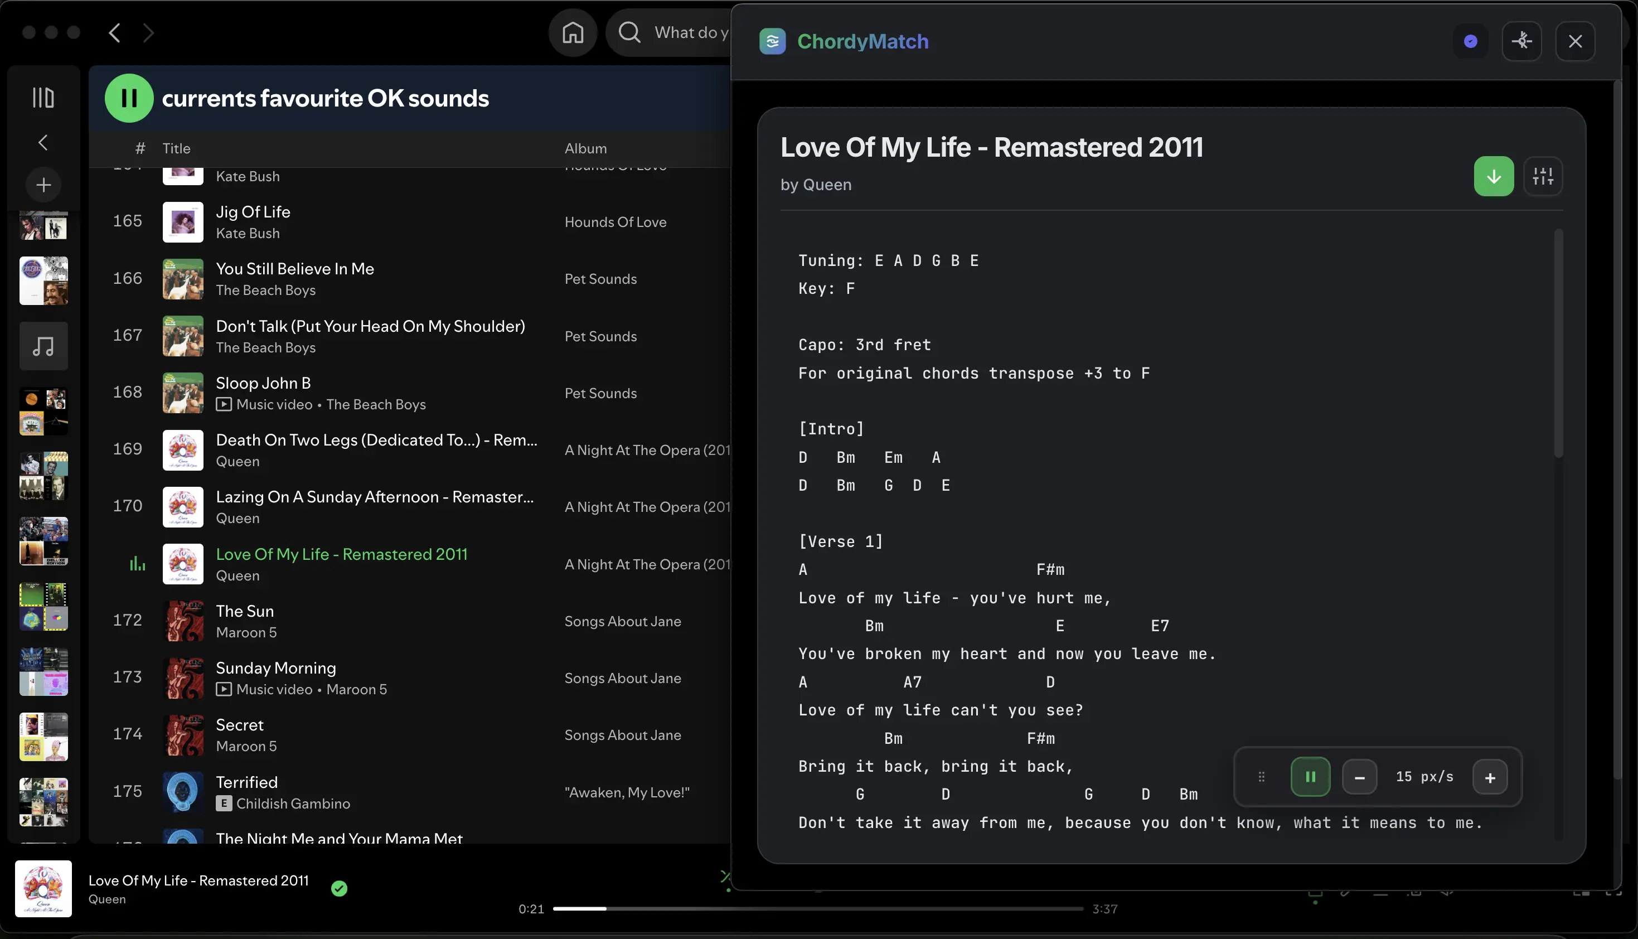Increase autoscroll speed with plus
The width and height of the screenshot is (1638, 939).
tap(1490, 777)
